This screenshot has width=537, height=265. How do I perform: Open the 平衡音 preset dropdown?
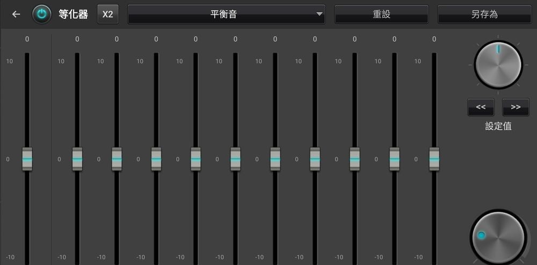click(x=226, y=14)
